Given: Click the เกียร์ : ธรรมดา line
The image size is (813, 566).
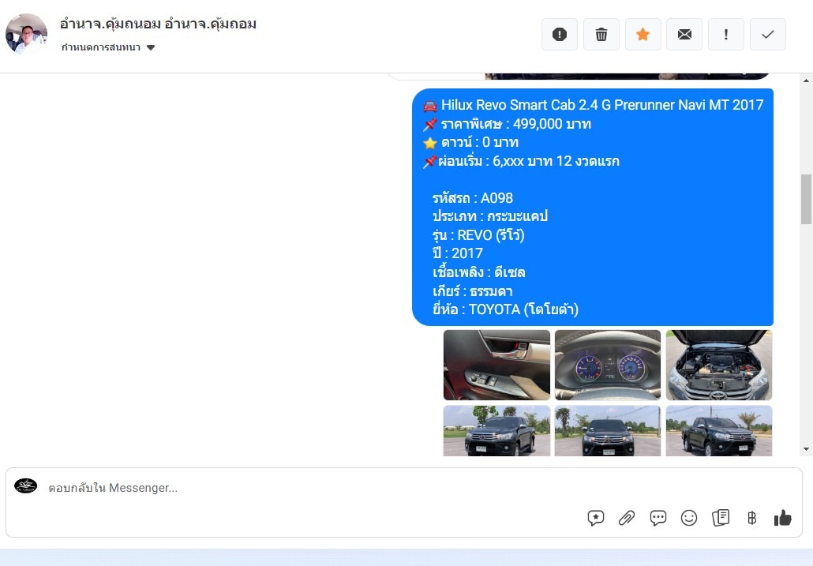Looking at the screenshot, I should (473, 290).
